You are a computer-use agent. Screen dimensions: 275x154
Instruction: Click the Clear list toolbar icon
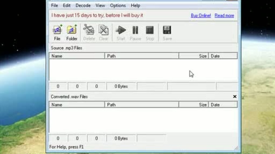coord(103,30)
